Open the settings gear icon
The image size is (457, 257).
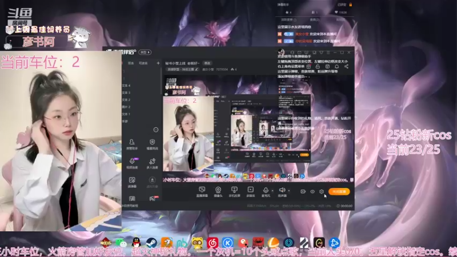point(321,191)
